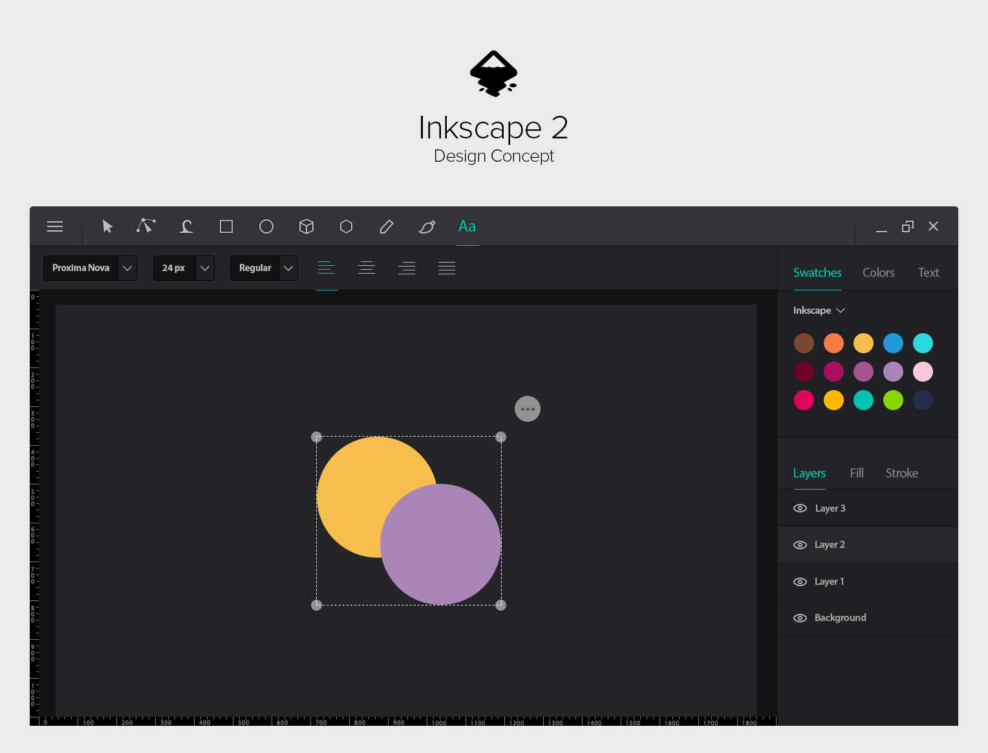Pick the lime green swatch
The width and height of the screenshot is (988, 753).
point(893,400)
